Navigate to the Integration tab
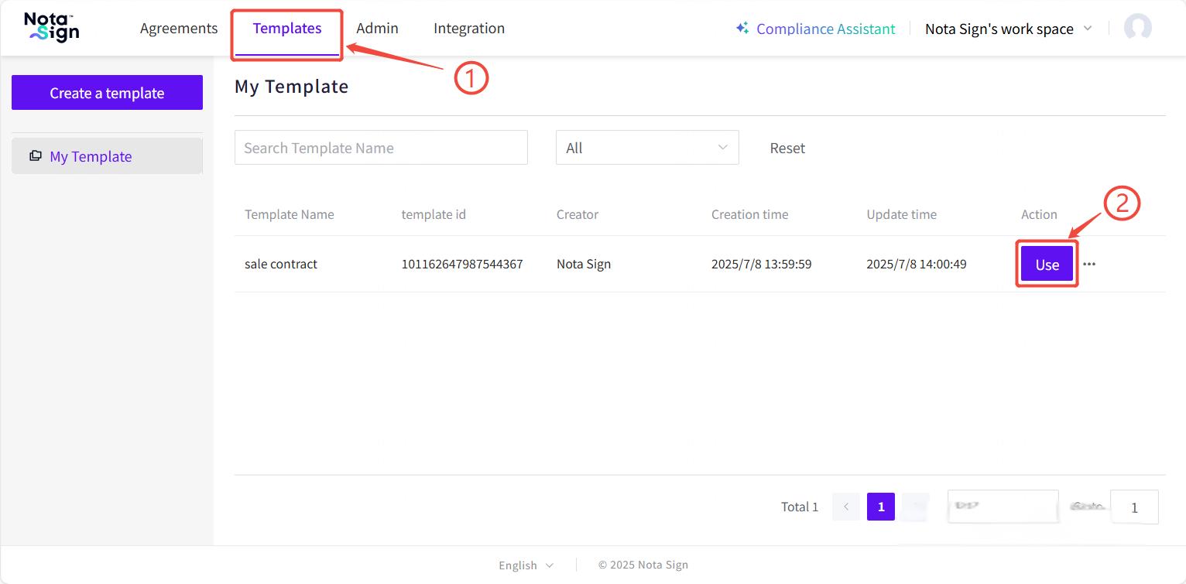The width and height of the screenshot is (1186, 584). point(469,29)
